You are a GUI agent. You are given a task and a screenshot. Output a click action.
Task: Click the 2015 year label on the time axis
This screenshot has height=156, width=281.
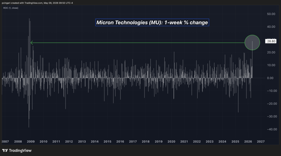[x=107, y=141]
